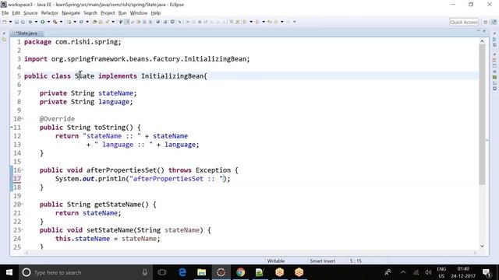Click the horizontal scrollbar right arrow
Screen dimensions: 499x280
[475, 253]
